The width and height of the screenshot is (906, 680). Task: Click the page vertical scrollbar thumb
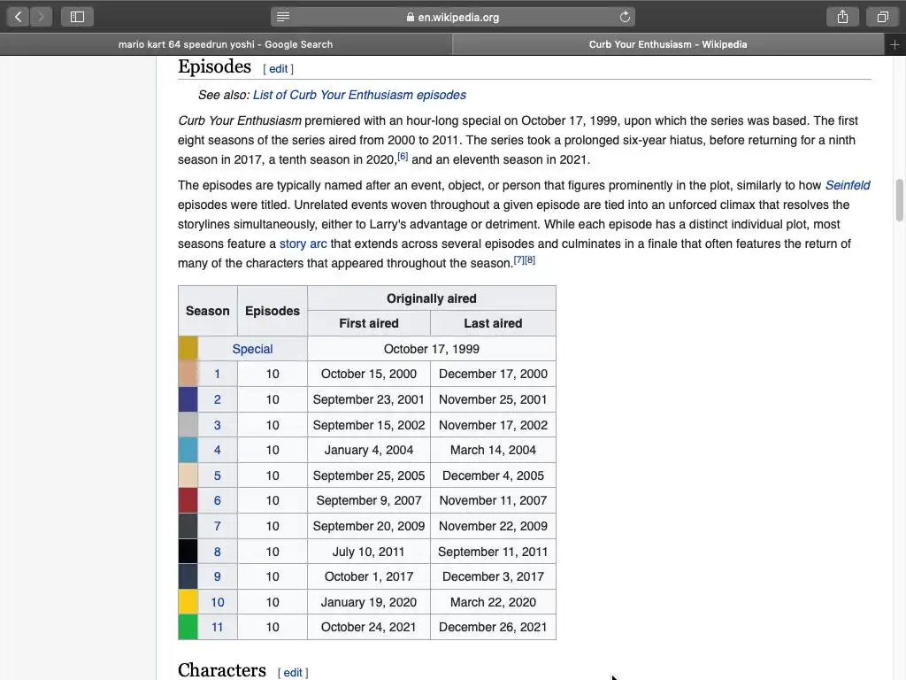tap(899, 200)
